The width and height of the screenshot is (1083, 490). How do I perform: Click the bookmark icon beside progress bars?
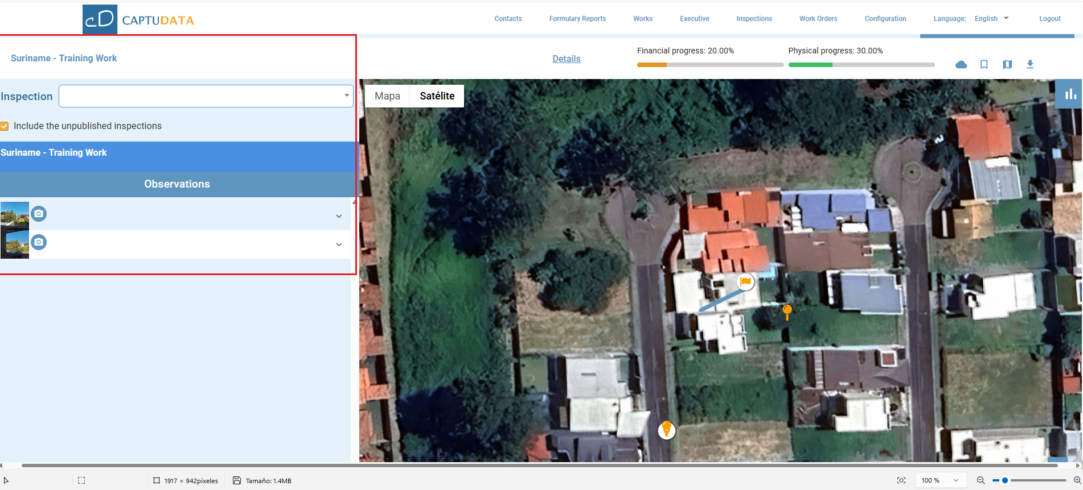(984, 64)
